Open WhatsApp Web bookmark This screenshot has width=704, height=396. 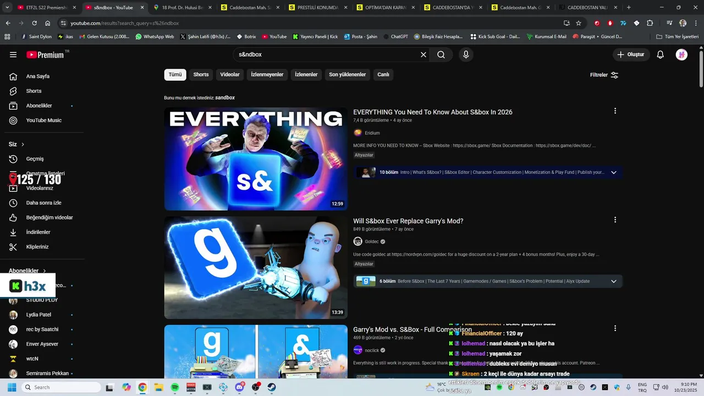[x=155, y=37]
